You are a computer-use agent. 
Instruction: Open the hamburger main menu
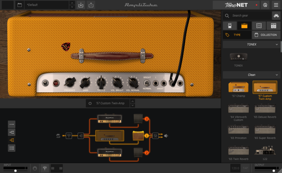click(276, 5)
